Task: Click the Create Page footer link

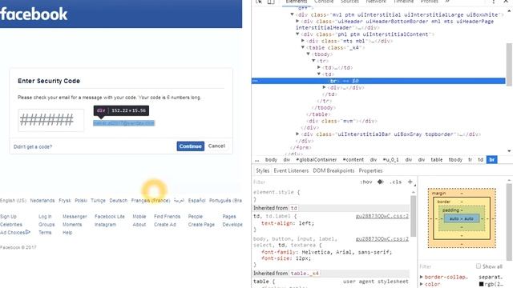Action: (201, 224)
